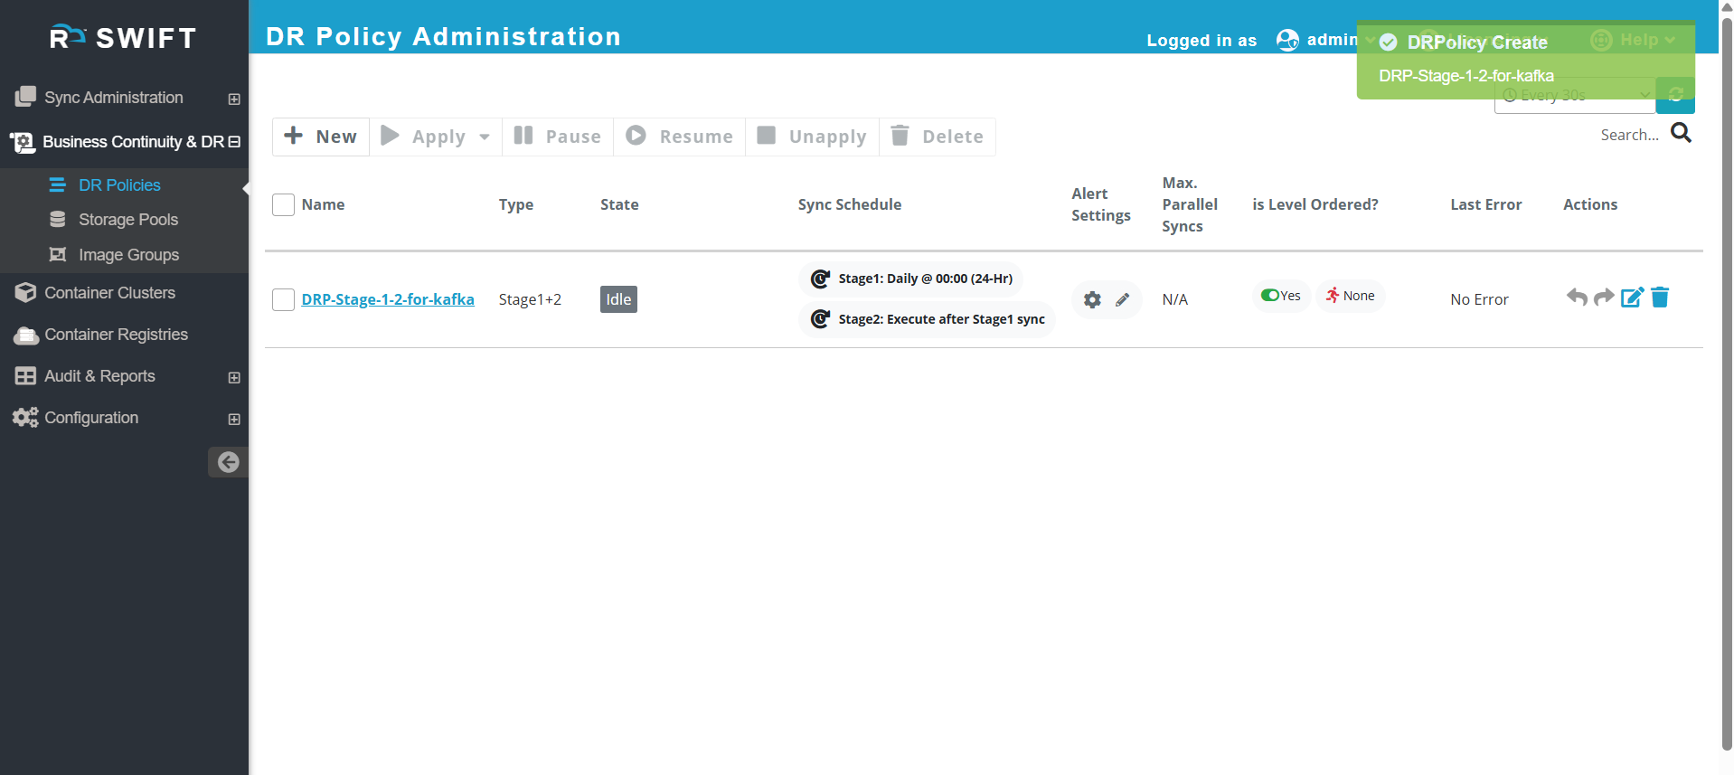Click the Resume toolbar button
The image size is (1734, 775).
[x=680, y=137]
